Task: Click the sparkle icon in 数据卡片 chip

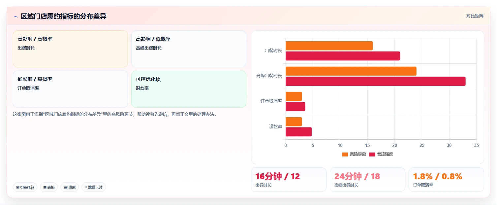Action: (86, 187)
